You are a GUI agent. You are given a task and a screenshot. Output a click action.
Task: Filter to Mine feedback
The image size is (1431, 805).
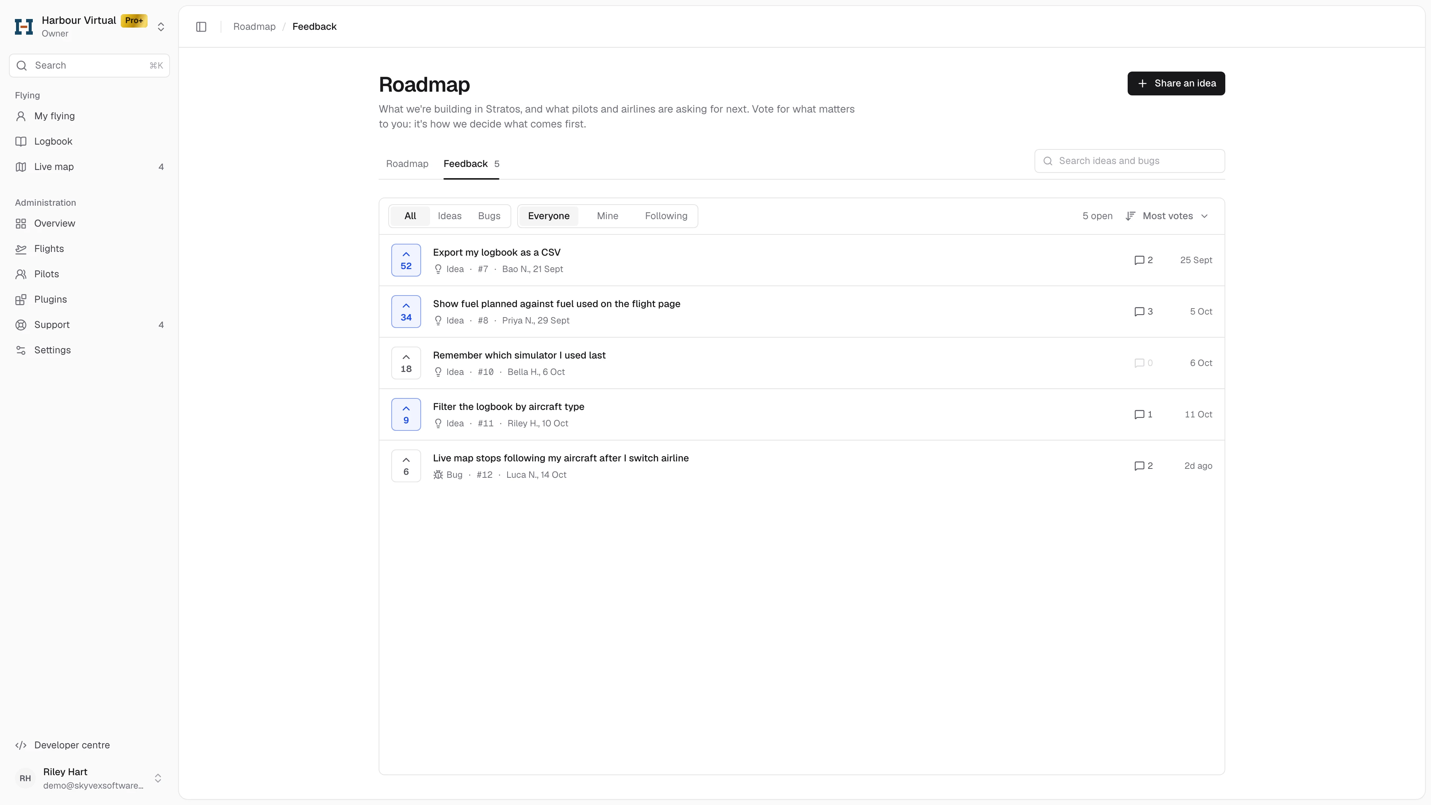point(607,216)
